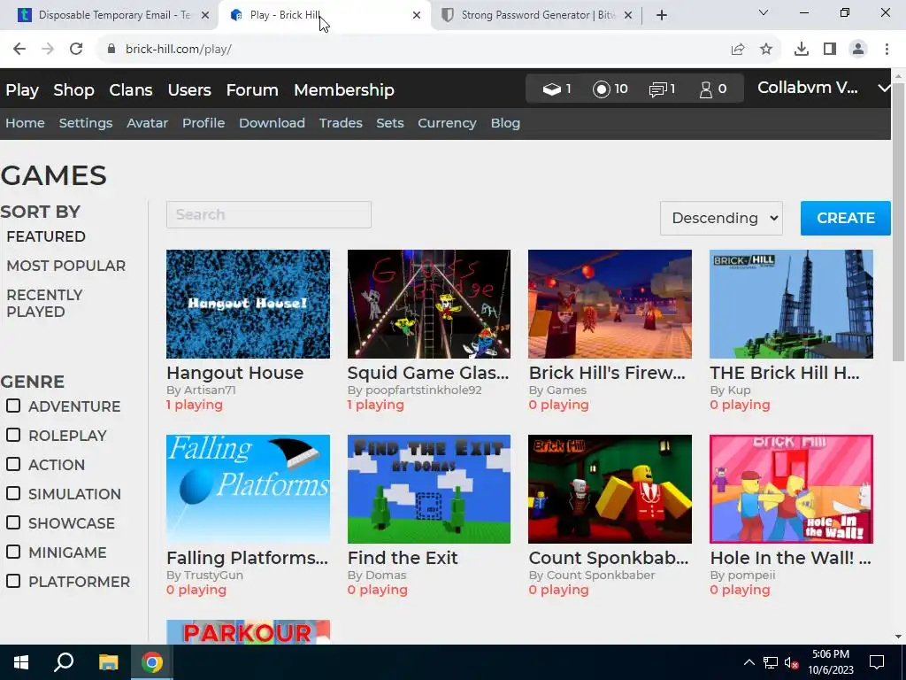Click the bricks currency icon showing 1
The width and height of the screenshot is (906, 680).
[x=552, y=89]
